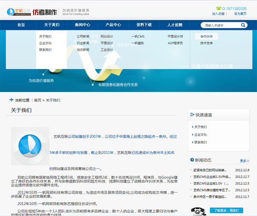Select 公司新闻 in the dropdown submenu
Image resolution: width=257 pixels, height=216 pixels.
tap(83, 37)
